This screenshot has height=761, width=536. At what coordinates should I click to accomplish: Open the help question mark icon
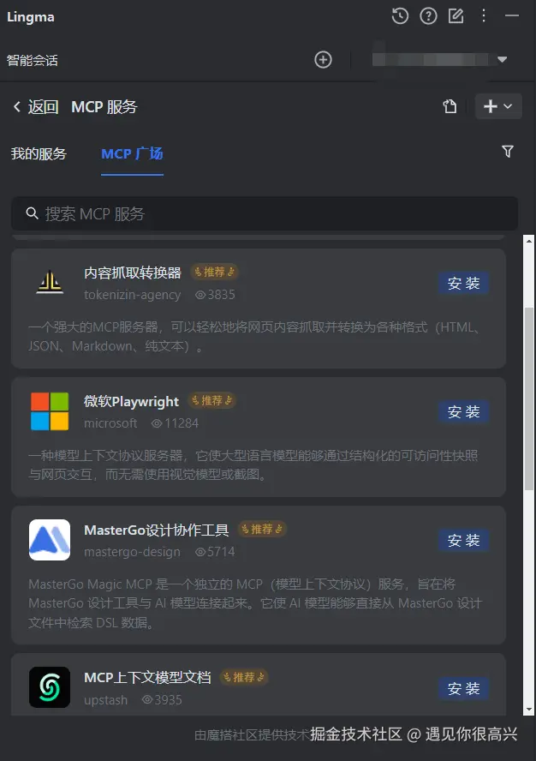(x=428, y=16)
